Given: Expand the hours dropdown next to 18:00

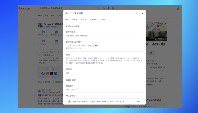Looking at the screenshot, I should [x=153, y=85].
